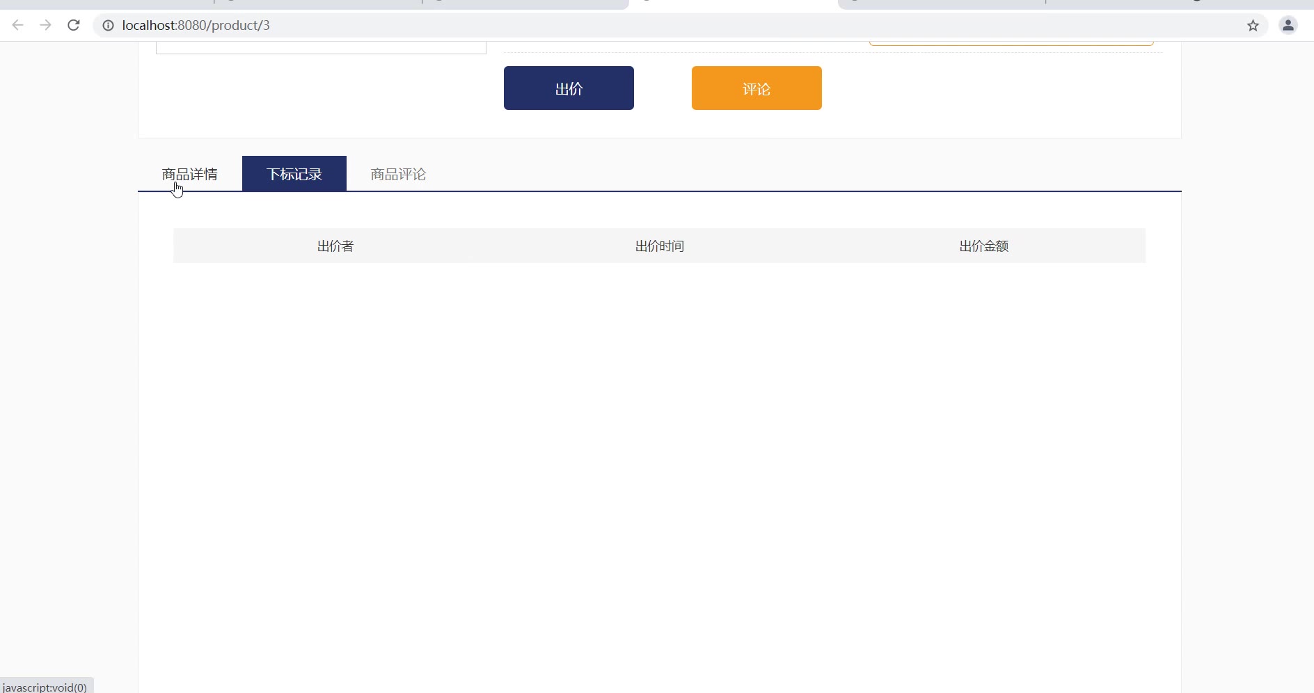Click the browser back arrow
The height and width of the screenshot is (693, 1314).
point(18,26)
